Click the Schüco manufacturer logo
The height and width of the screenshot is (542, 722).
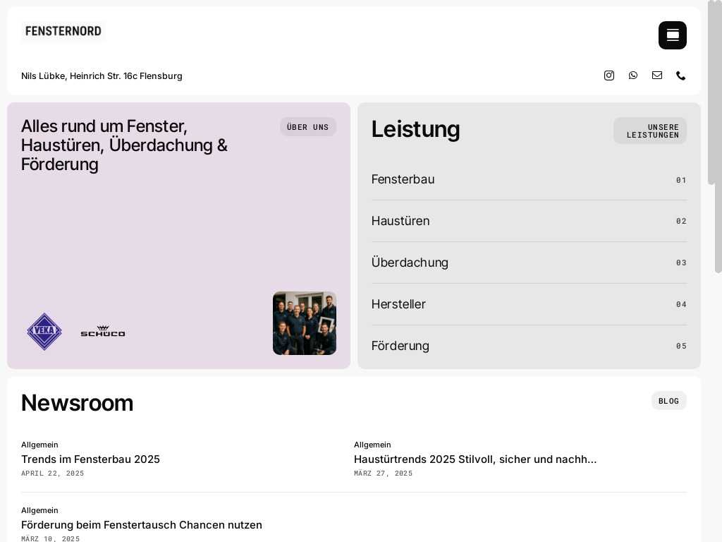tap(103, 332)
